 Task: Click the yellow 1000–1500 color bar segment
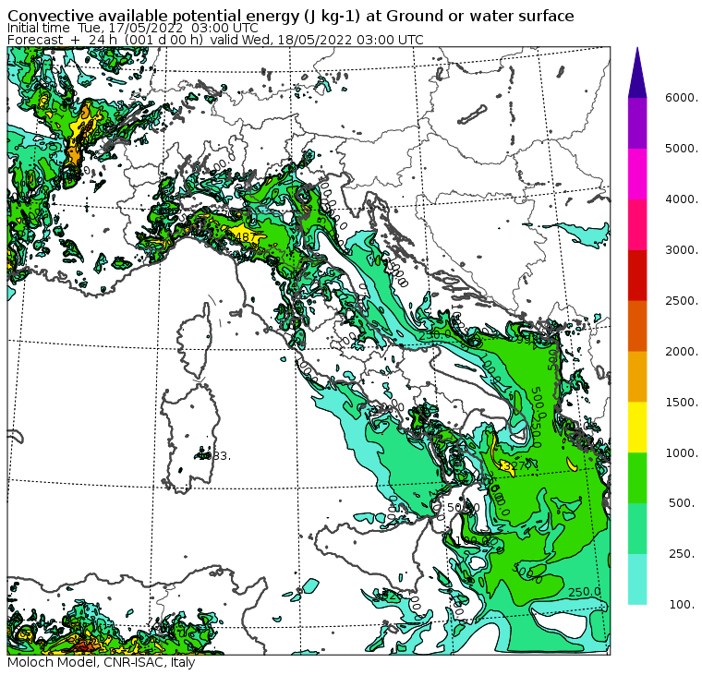(x=637, y=428)
